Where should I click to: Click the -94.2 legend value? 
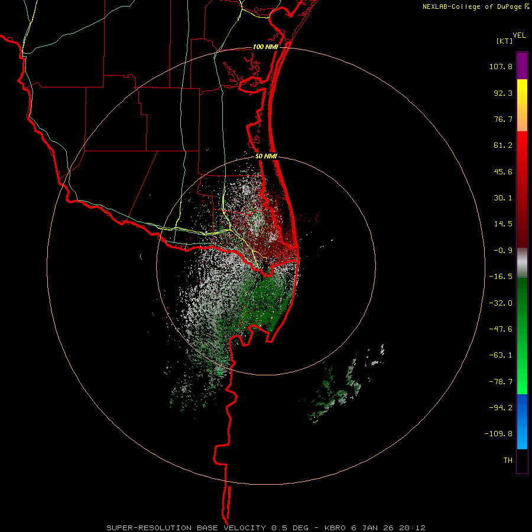(501, 408)
